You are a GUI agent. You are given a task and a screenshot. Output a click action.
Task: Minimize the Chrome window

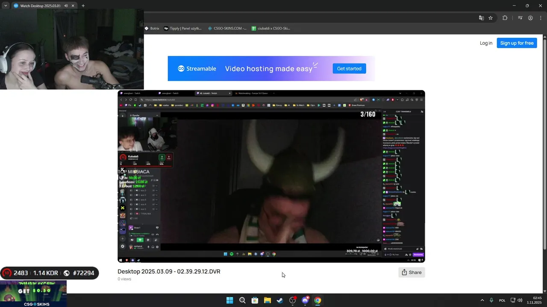(x=514, y=6)
